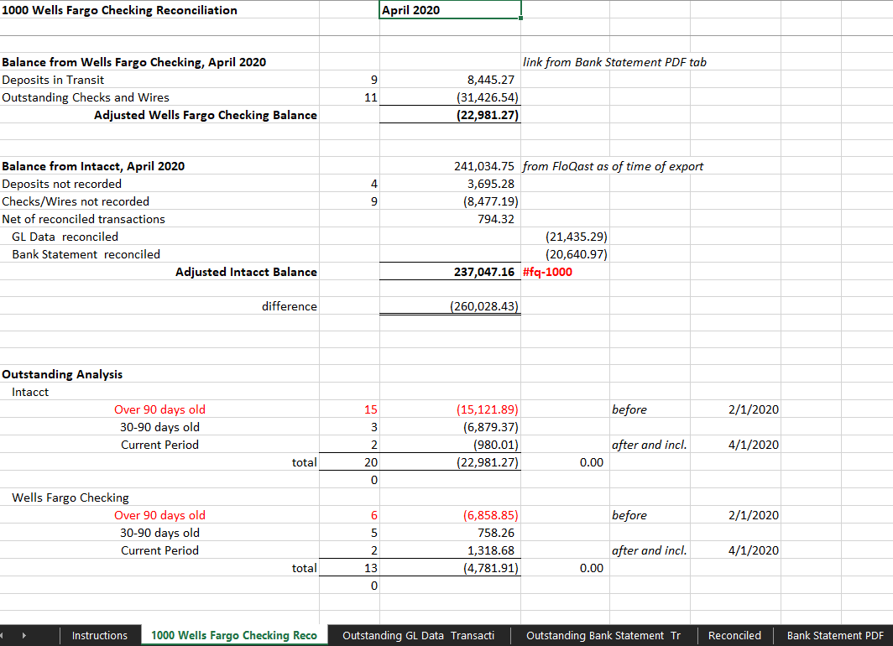The image size is (893, 646).
Task: Click the GL Data reconciled label
Action: pos(65,237)
